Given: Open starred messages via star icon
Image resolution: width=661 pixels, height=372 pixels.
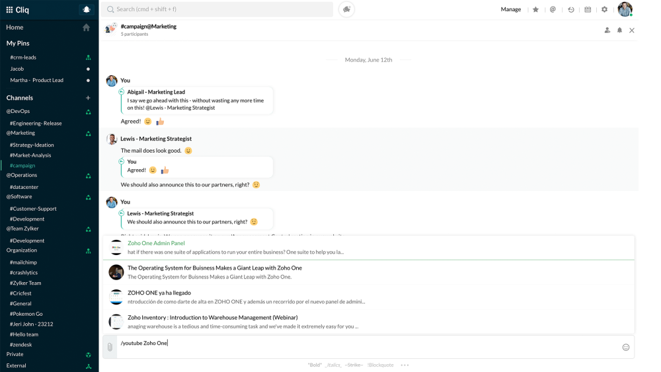Looking at the screenshot, I should click(x=535, y=10).
